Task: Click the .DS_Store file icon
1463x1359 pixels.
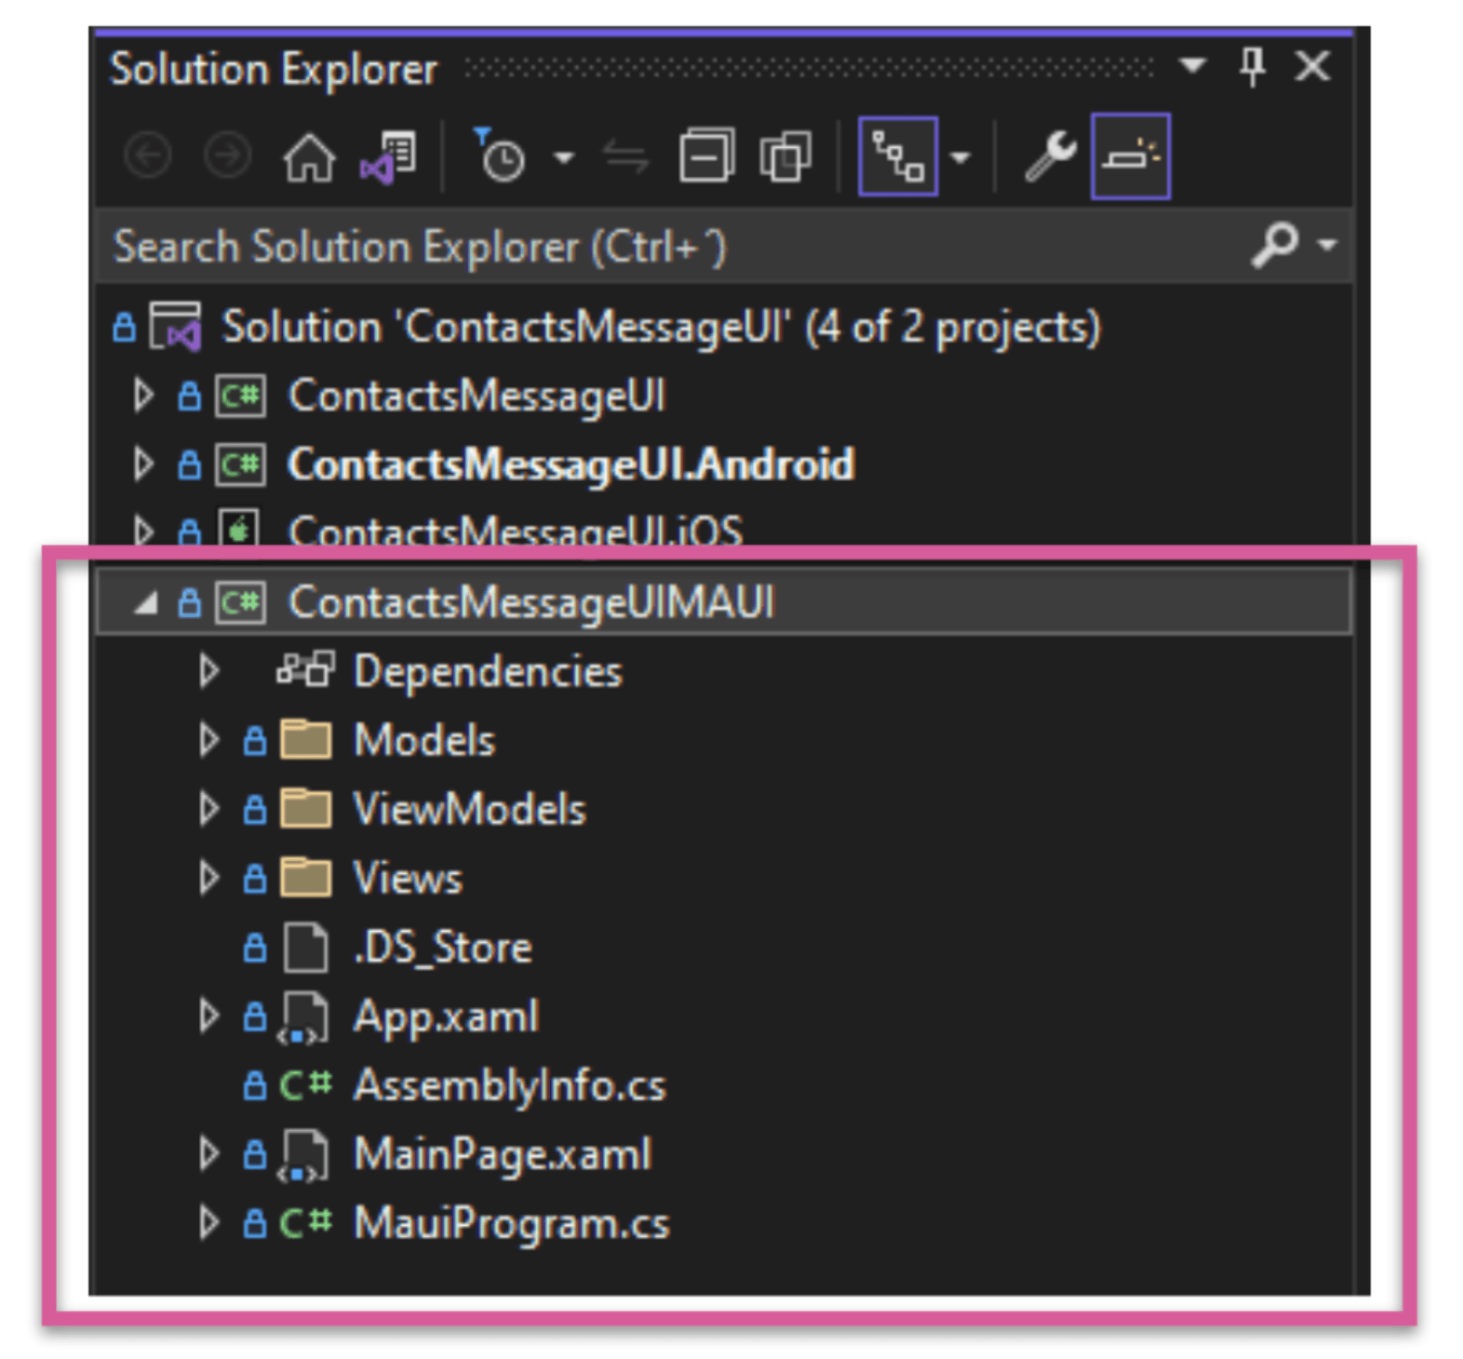Action: 305,948
